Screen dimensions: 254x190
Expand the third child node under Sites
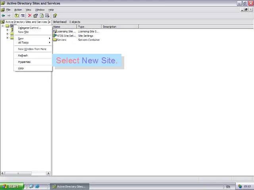pos(7,38)
